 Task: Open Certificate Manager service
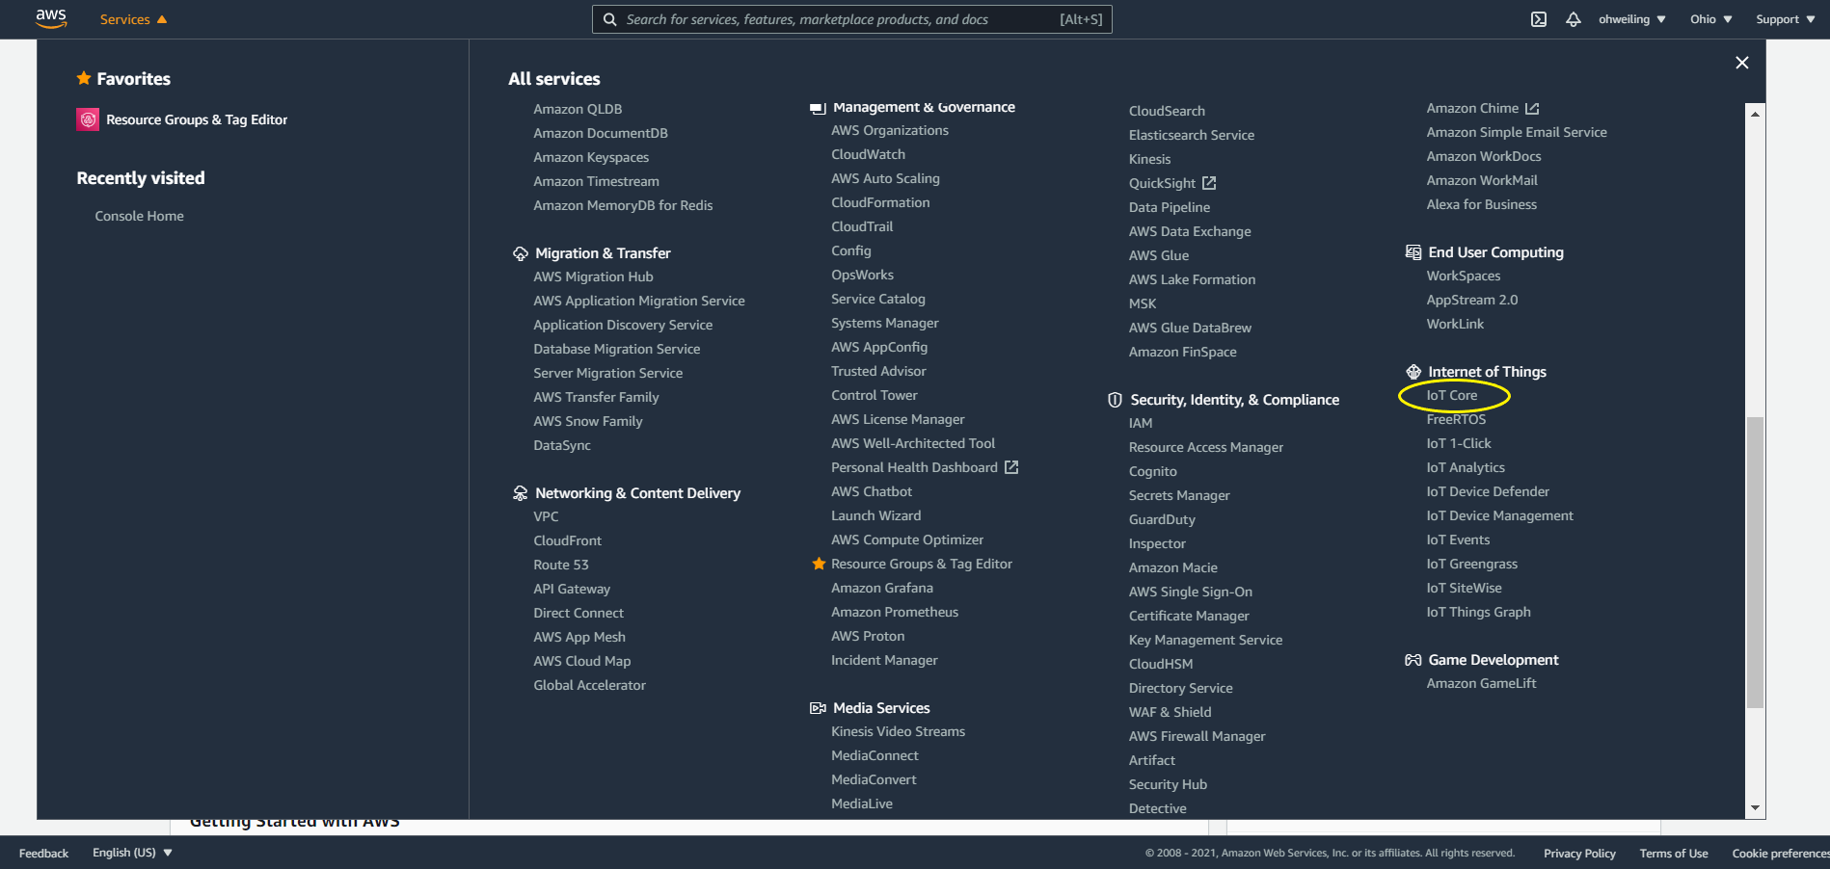pyautogui.click(x=1189, y=616)
